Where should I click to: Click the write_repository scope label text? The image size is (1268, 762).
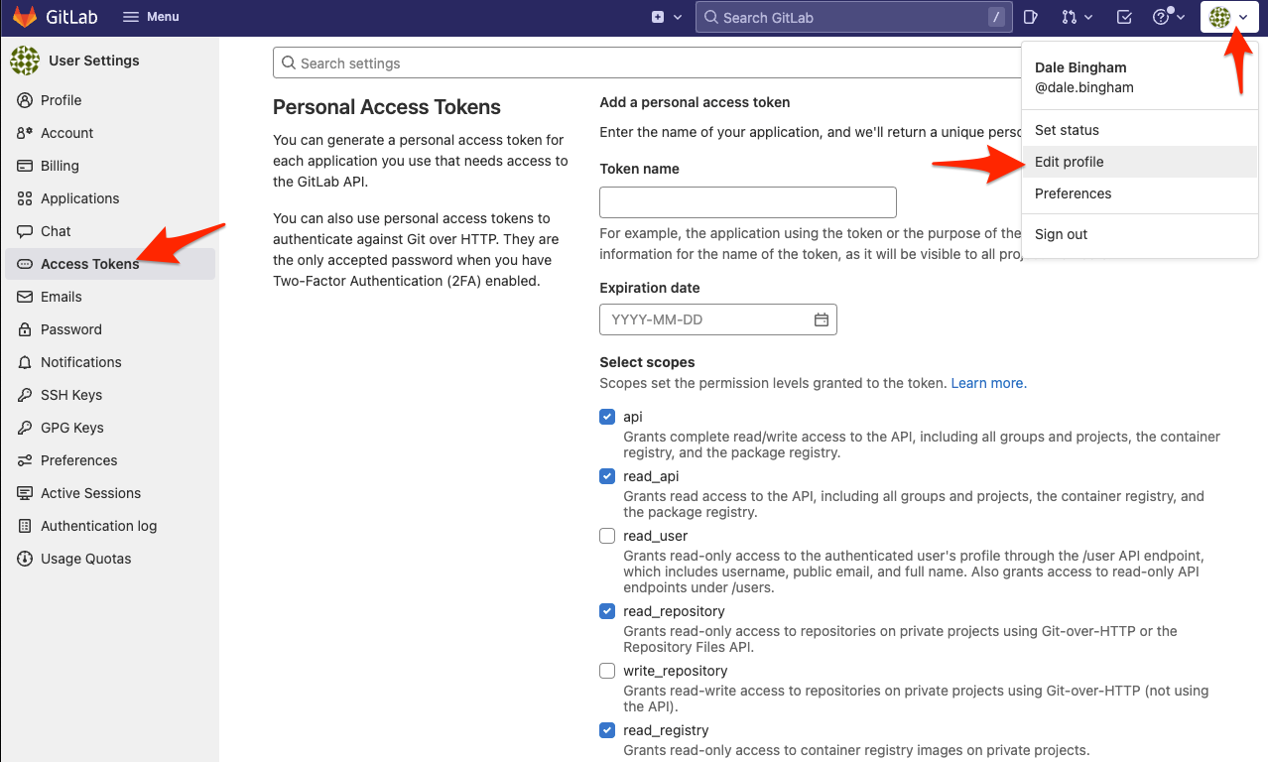coord(675,671)
